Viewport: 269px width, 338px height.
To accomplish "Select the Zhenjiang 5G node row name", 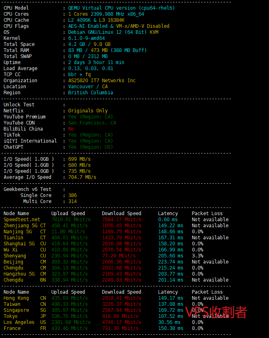I will pos(20,226).
